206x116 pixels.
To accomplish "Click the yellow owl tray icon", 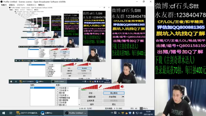I will pos(123,113).
